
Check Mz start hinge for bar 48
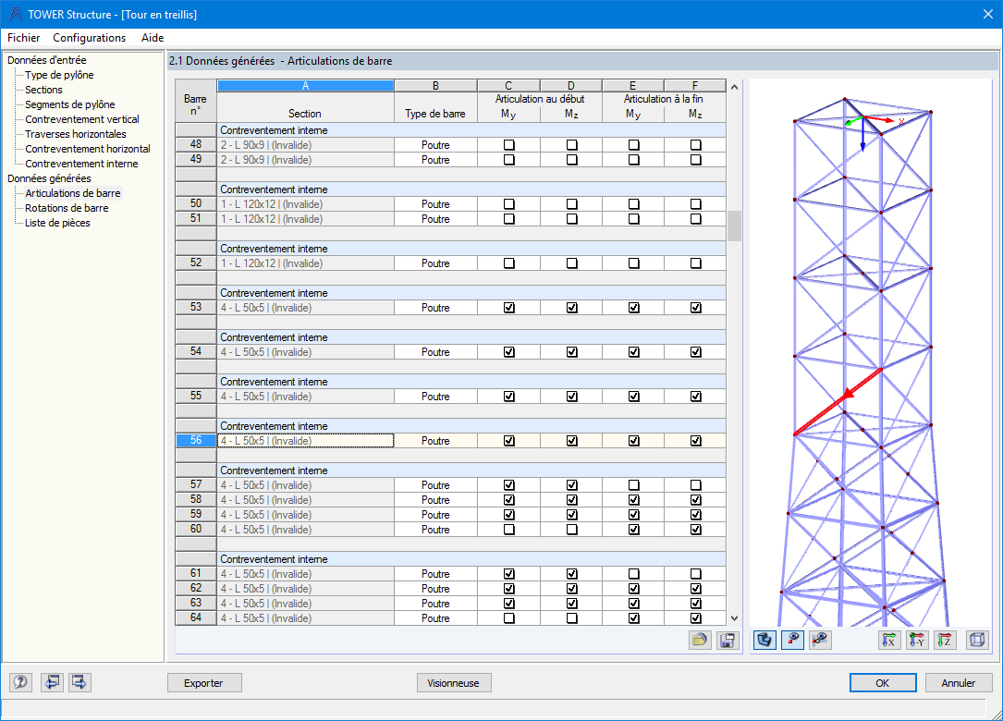tap(572, 145)
